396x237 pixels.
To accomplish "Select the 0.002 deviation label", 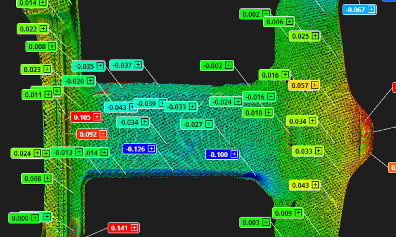I will [255, 14].
